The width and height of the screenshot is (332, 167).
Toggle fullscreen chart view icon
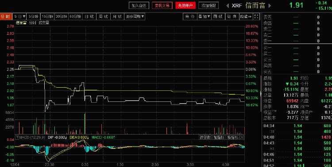256,16
